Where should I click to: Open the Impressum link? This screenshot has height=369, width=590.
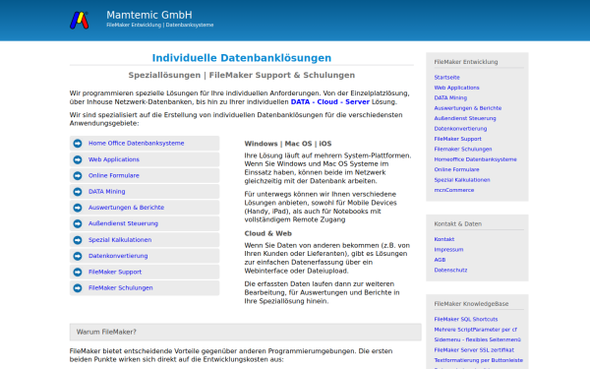click(x=448, y=249)
